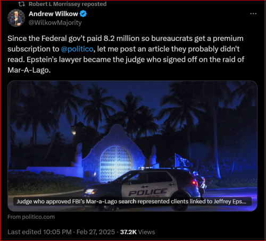This screenshot has height=241, width=266.
Task: Click the repost arrows icon at top
Action: pos(22,4)
